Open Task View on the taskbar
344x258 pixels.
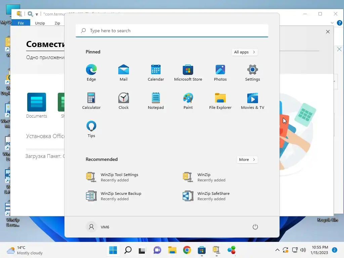tap(142, 250)
